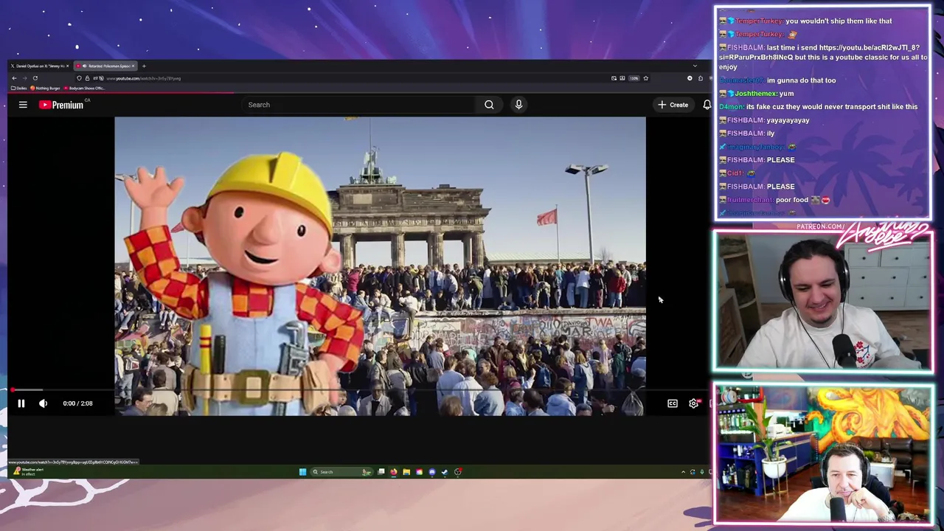Screen dimensions: 944x531
Task: Reset the 130% zoom level badge
Action: (634, 78)
